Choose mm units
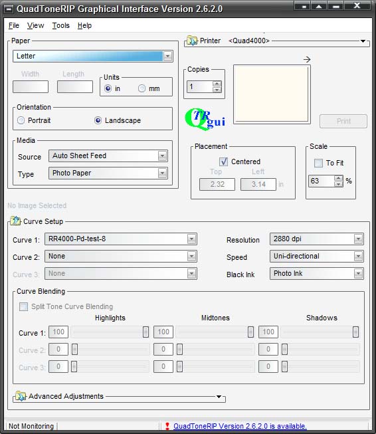Viewport: 376px width, 434px height. tap(141, 88)
